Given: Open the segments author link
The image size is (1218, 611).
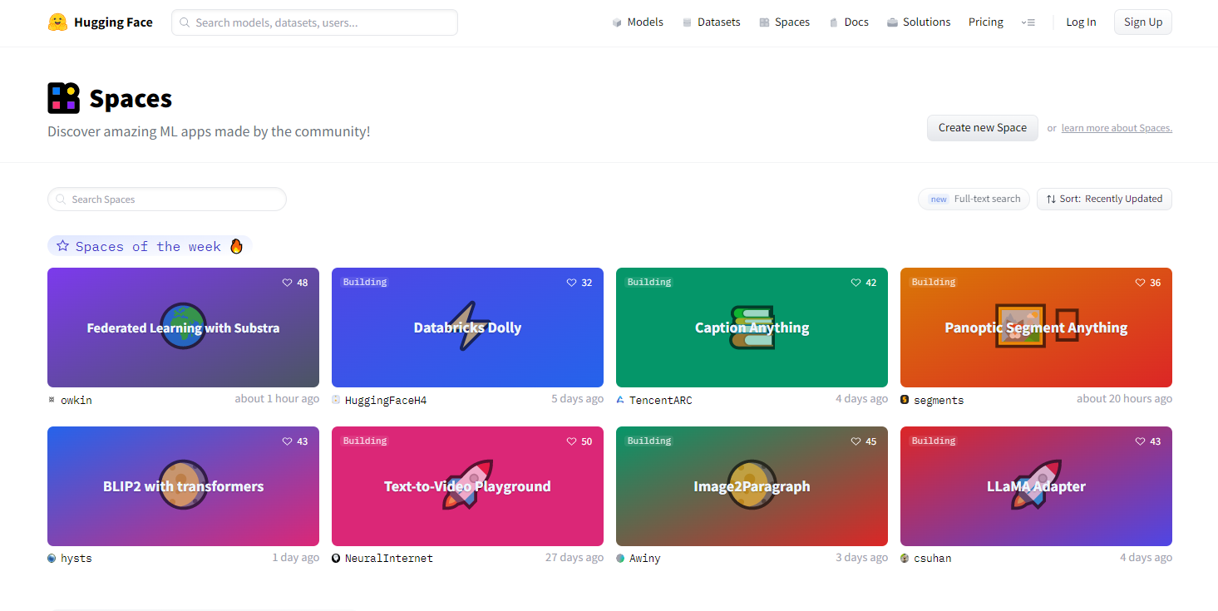Looking at the screenshot, I should coord(939,400).
